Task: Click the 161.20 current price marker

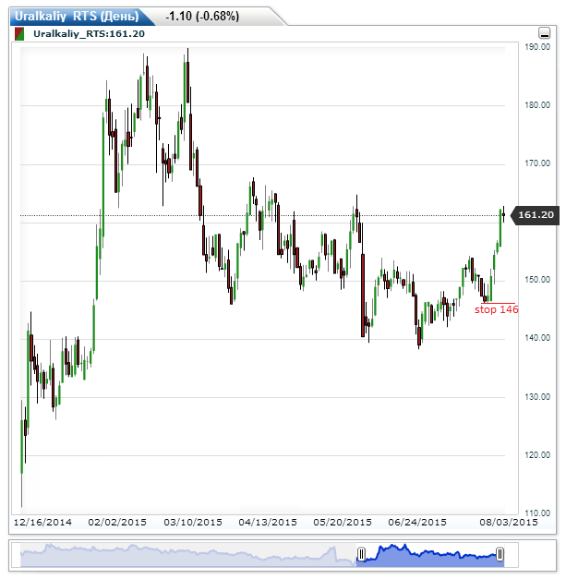Action: [535, 215]
